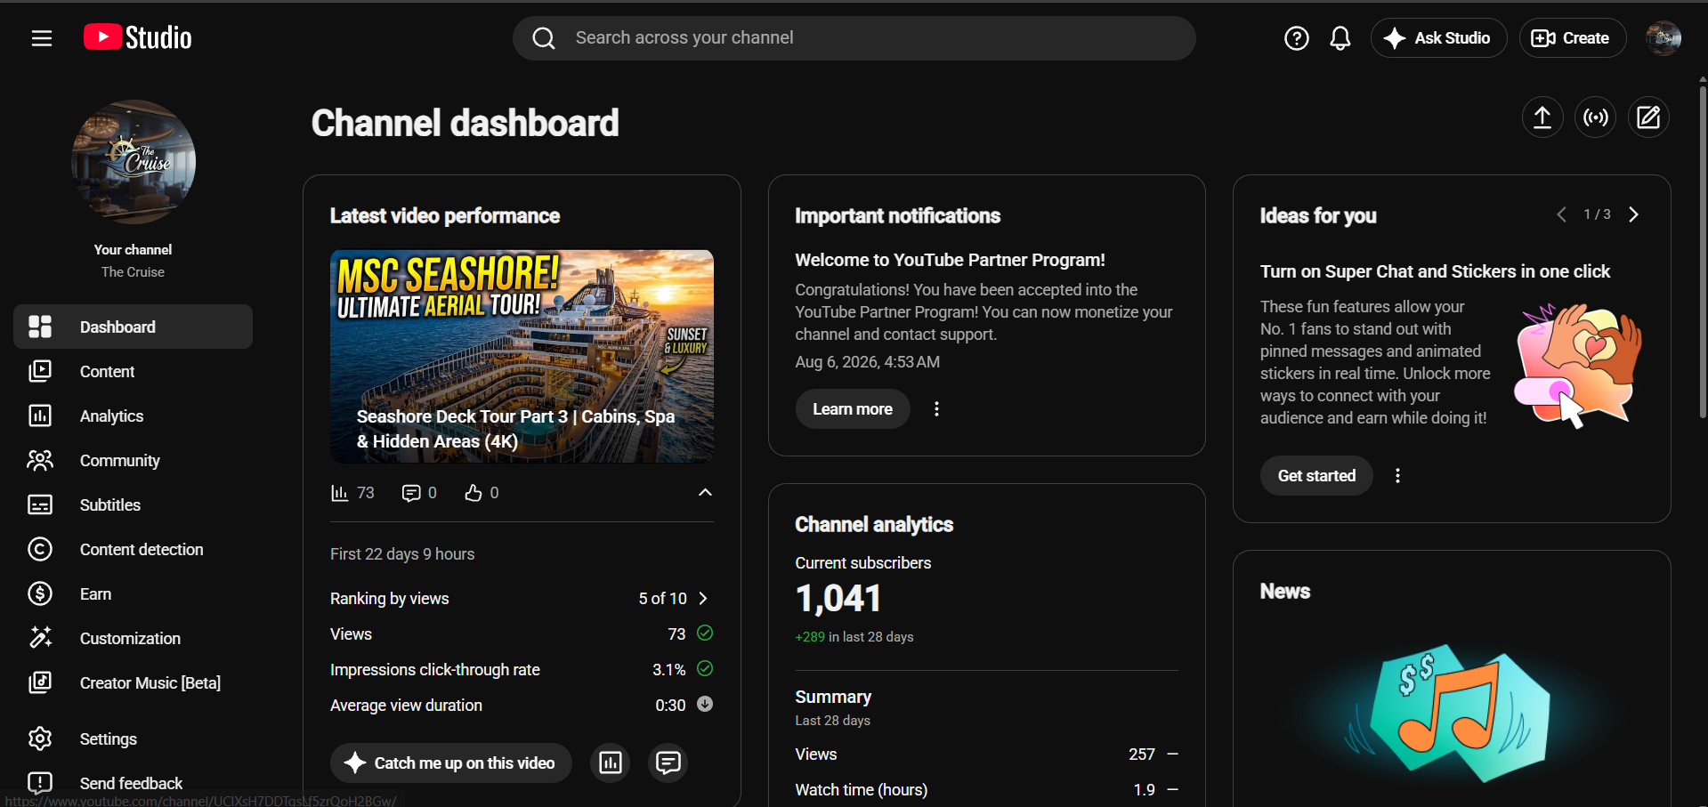Click the 'Impressions click-through rate' label
Screen dimensions: 1708x807
tap(435, 670)
